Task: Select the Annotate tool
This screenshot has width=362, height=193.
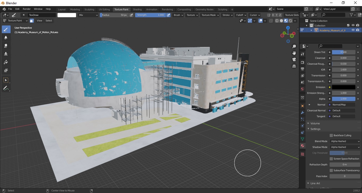Action: pyautogui.click(x=6, y=88)
